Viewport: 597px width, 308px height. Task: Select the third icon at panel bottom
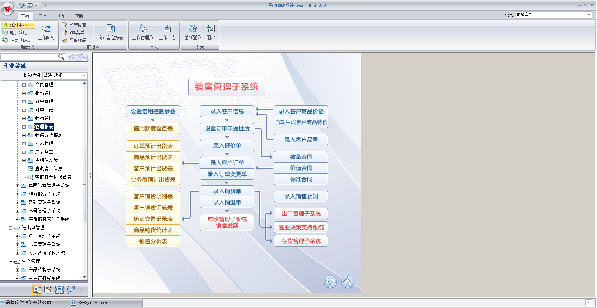(60, 289)
